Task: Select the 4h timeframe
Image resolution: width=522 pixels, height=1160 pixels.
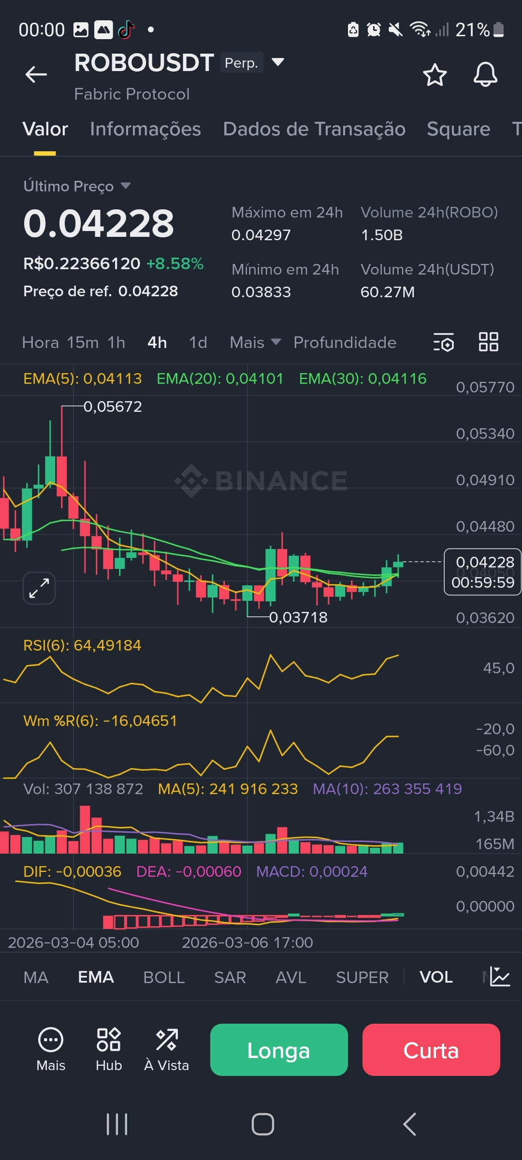Action: (x=157, y=342)
